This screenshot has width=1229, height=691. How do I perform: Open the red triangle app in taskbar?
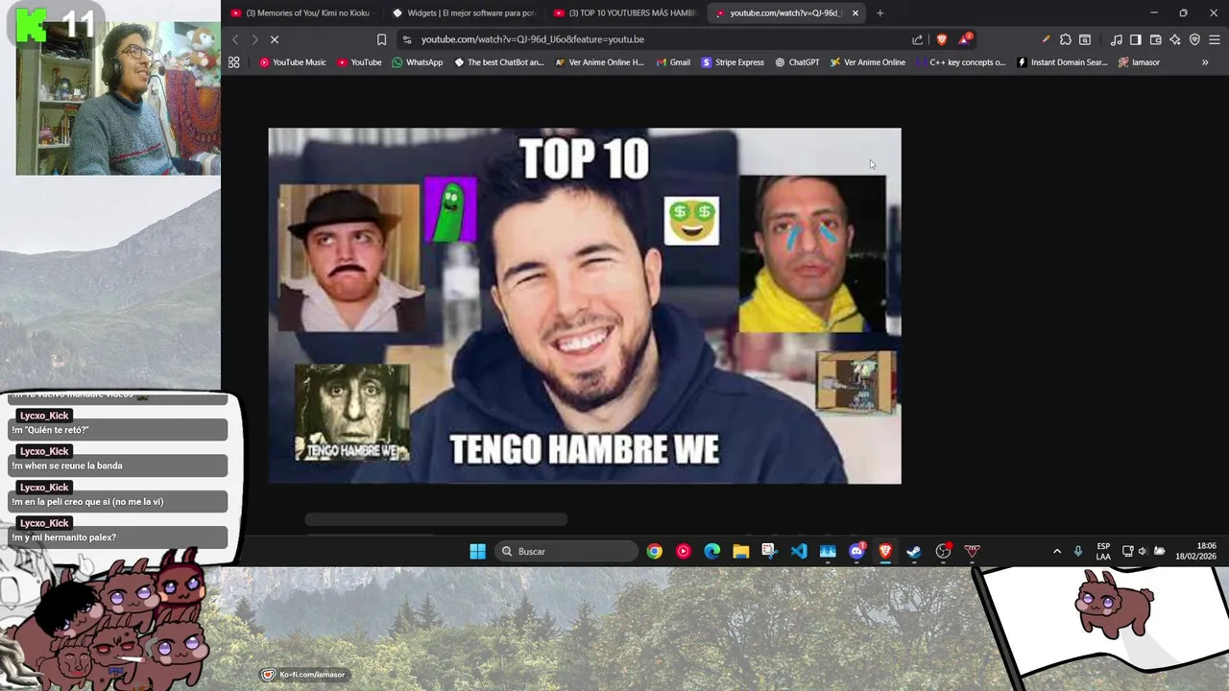click(972, 551)
